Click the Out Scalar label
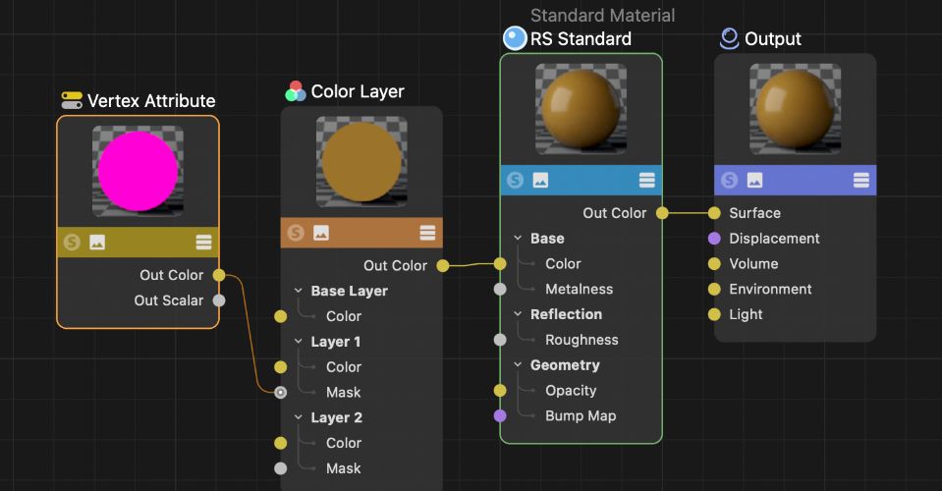The height and width of the screenshot is (491, 942). click(169, 300)
